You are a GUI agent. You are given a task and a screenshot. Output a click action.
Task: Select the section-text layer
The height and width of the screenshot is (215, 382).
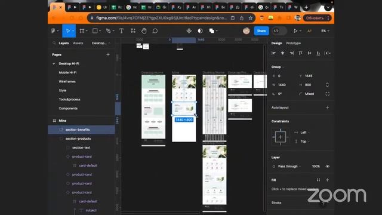click(x=81, y=148)
